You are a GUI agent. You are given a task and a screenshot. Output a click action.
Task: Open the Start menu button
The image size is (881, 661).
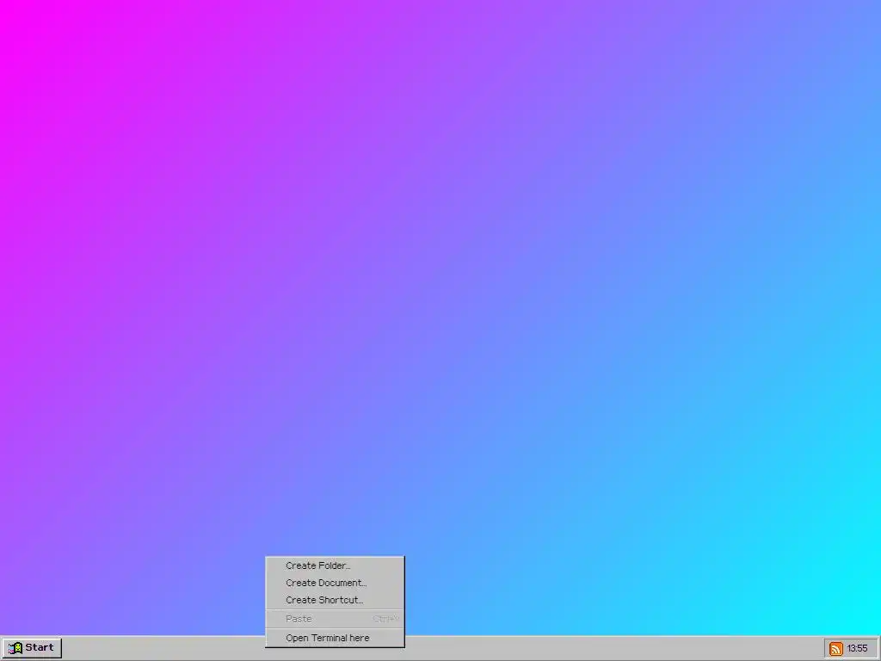coord(32,648)
